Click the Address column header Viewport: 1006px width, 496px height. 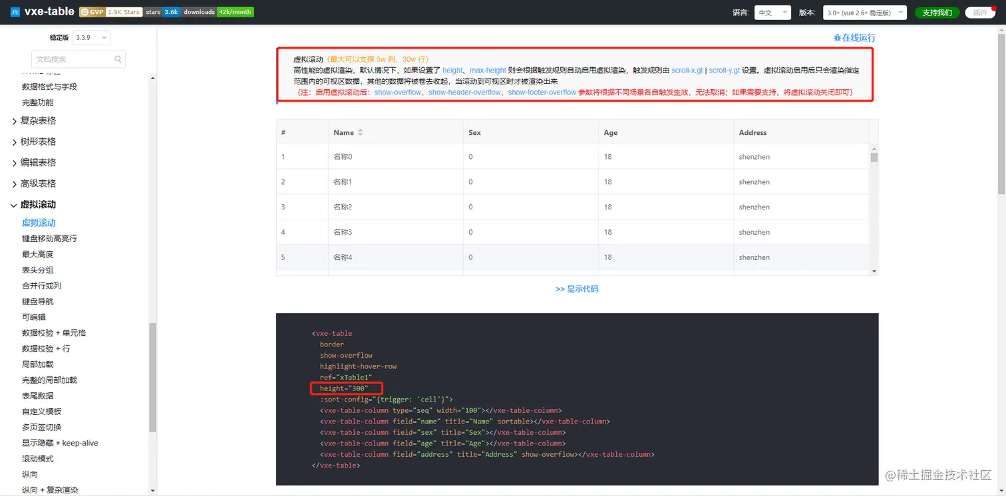point(801,132)
